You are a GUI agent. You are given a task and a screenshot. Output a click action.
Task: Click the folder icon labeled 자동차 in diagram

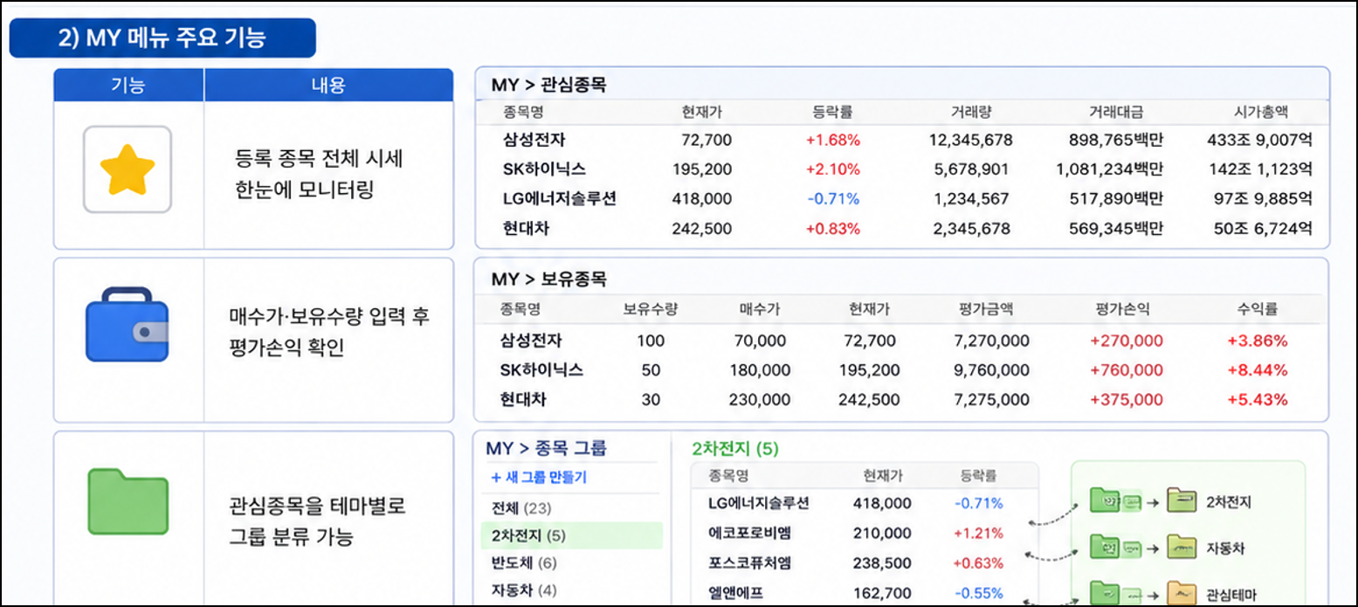pos(1183,548)
